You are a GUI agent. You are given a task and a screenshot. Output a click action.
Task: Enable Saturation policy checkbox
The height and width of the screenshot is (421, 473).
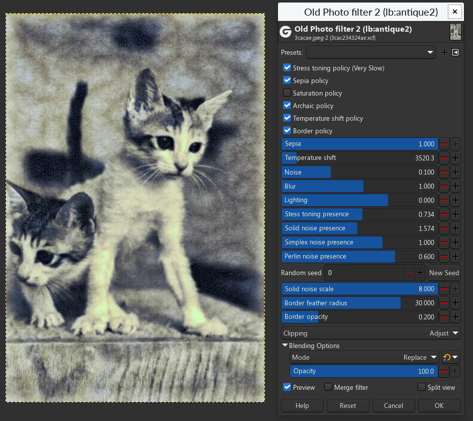pos(287,93)
